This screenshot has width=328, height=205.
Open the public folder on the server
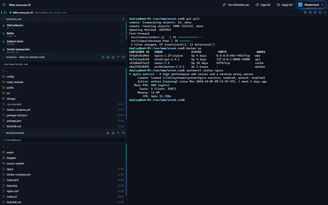point(63,88)
